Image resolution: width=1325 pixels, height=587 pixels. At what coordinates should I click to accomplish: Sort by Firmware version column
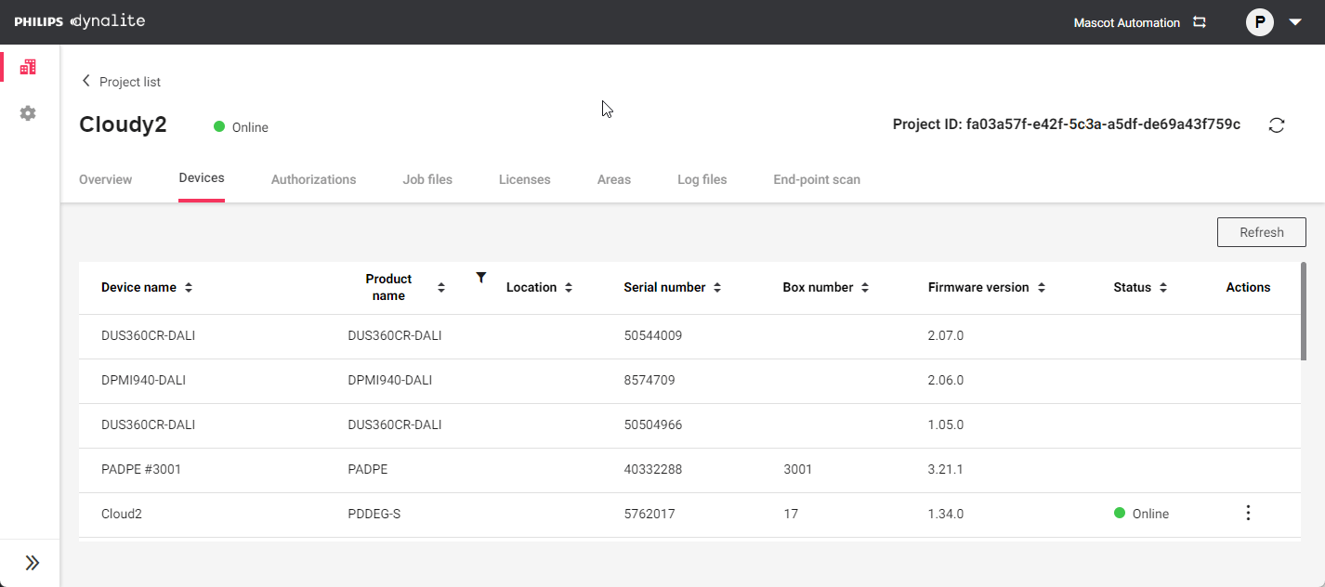(1042, 288)
